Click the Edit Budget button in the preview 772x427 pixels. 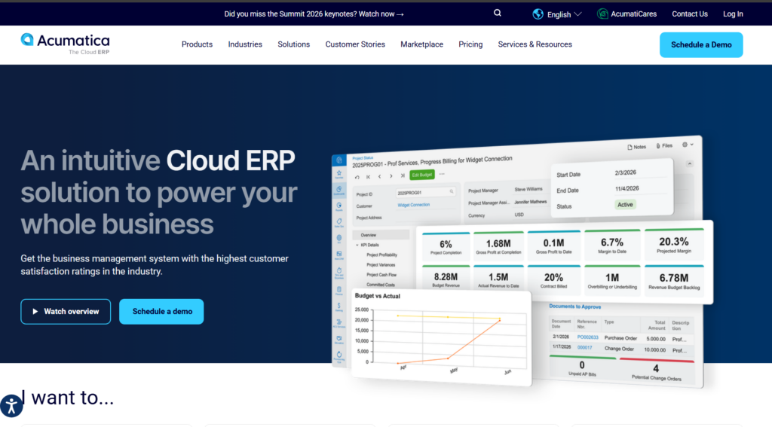pyautogui.click(x=422, y=175)
